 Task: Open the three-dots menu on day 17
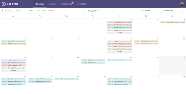point(182,58)
